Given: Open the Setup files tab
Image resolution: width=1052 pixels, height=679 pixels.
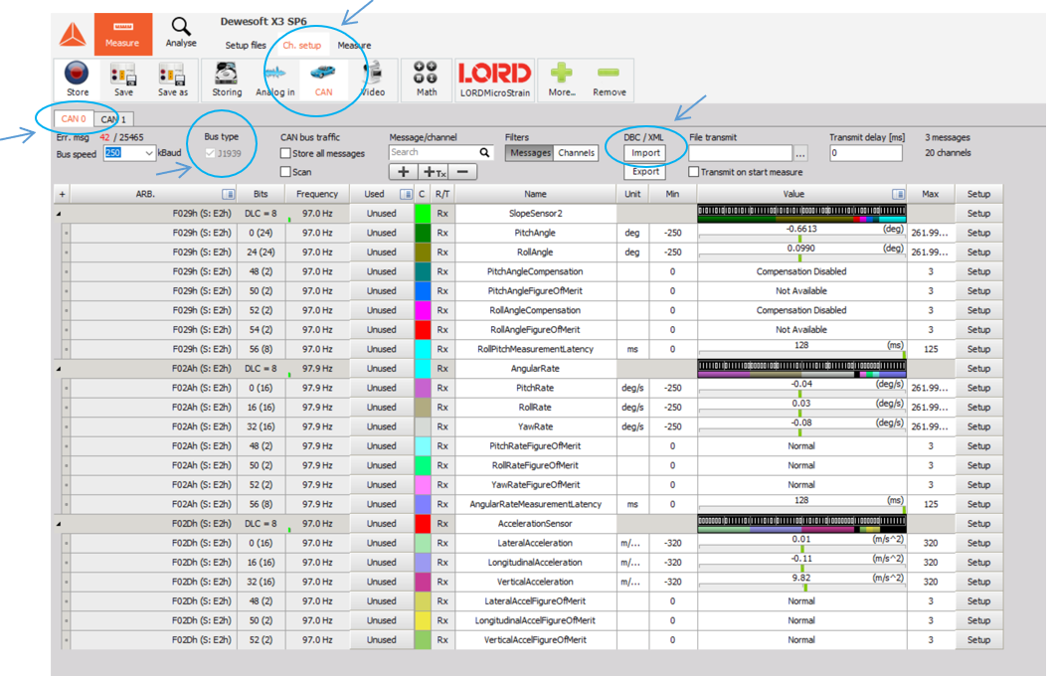Looking at the screenshot, I should [246, 45].
